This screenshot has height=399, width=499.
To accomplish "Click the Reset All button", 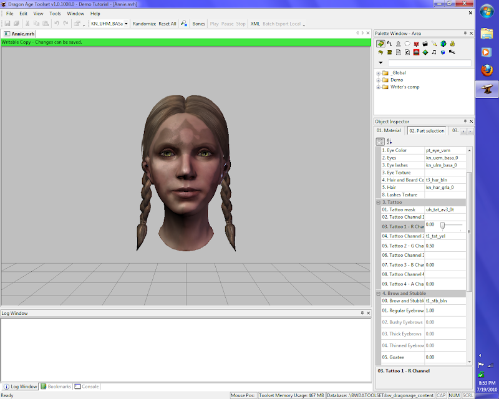I will click(x=167, y=24).
